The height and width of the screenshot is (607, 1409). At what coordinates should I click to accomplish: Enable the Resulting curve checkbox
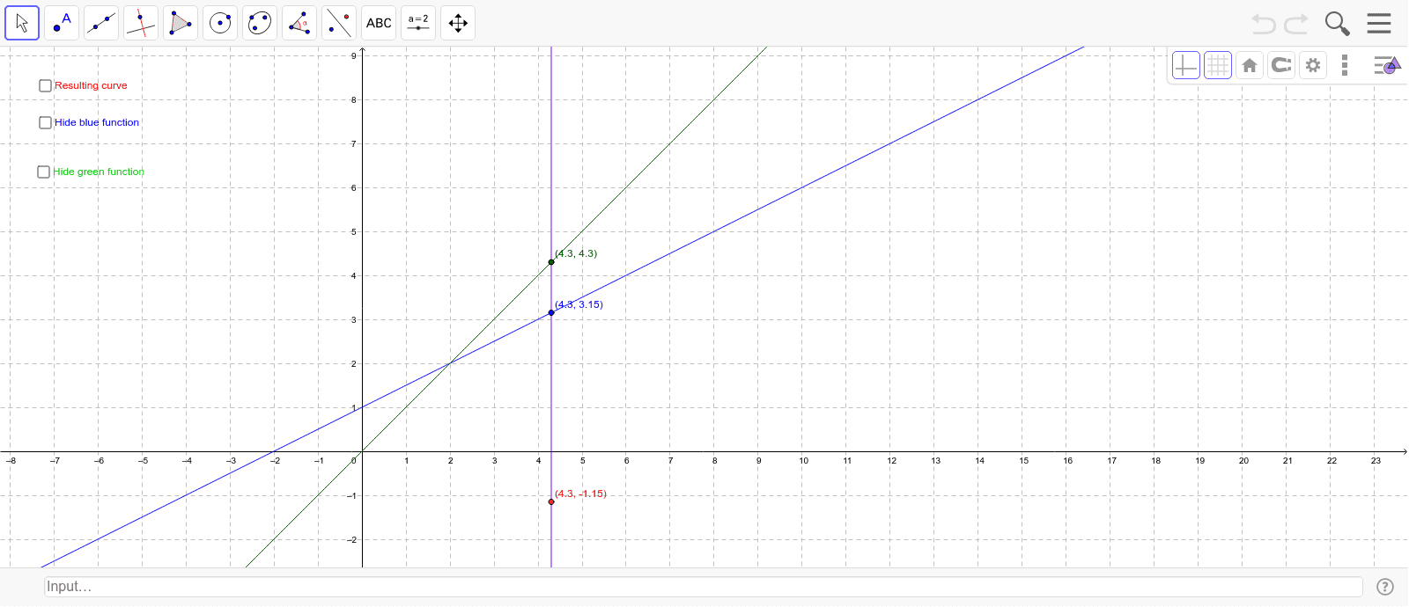click(45, 85)
